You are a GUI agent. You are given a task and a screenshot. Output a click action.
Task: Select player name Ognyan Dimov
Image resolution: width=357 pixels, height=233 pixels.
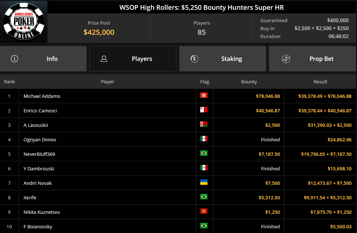(x=40, y=140)
